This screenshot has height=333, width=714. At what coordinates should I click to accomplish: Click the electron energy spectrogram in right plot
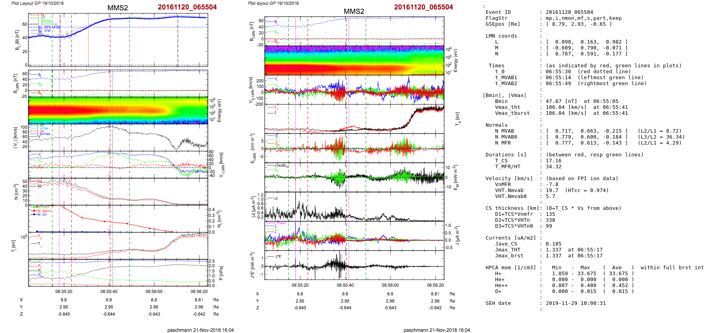click(x=354, y=60)
